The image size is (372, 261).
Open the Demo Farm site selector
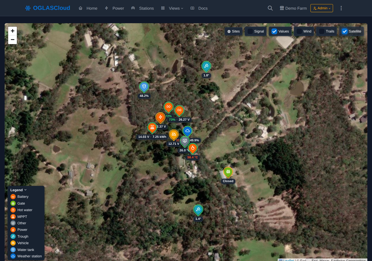pyautogui.click(x=293, y=8)
